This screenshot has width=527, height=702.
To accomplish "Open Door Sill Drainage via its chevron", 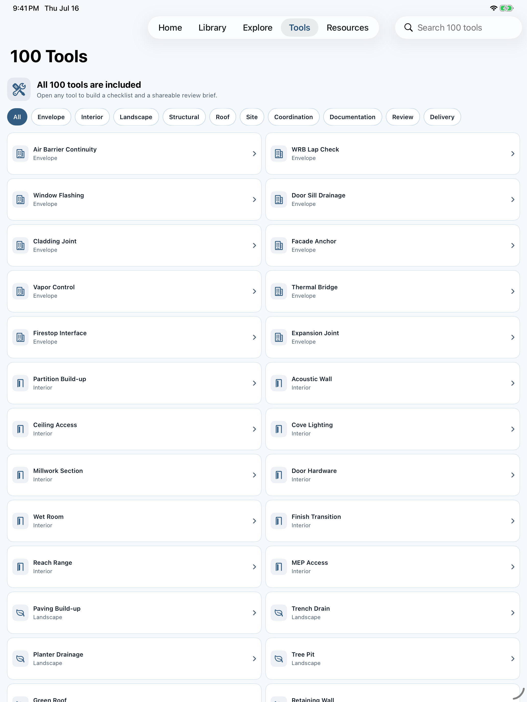I will (513, 200).
